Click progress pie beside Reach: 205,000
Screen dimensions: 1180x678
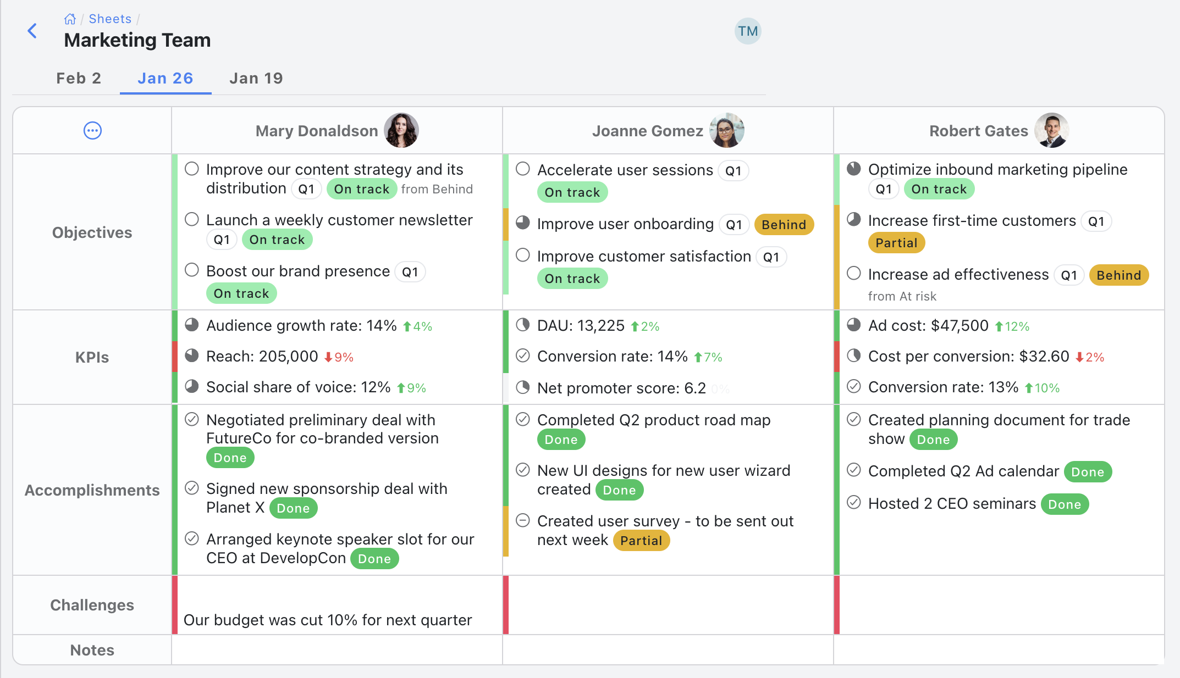[x=192, y=355]
